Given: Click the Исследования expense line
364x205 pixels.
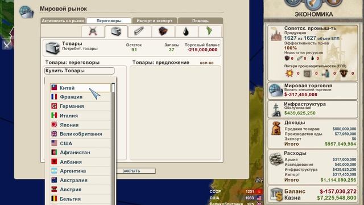Looking at the screenshot, I should coord(320,165).
